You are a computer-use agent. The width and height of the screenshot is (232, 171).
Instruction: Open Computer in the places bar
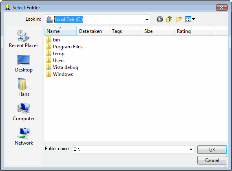point(24,112)
